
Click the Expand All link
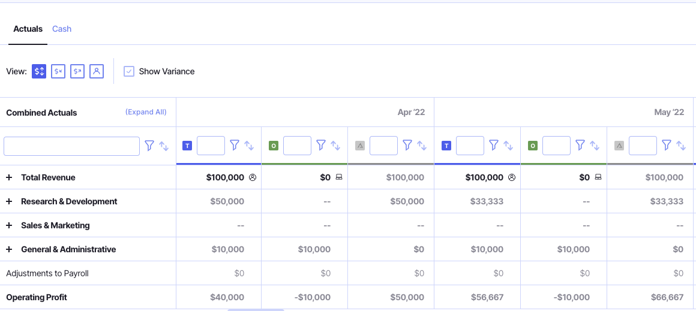tap(146, 112)
